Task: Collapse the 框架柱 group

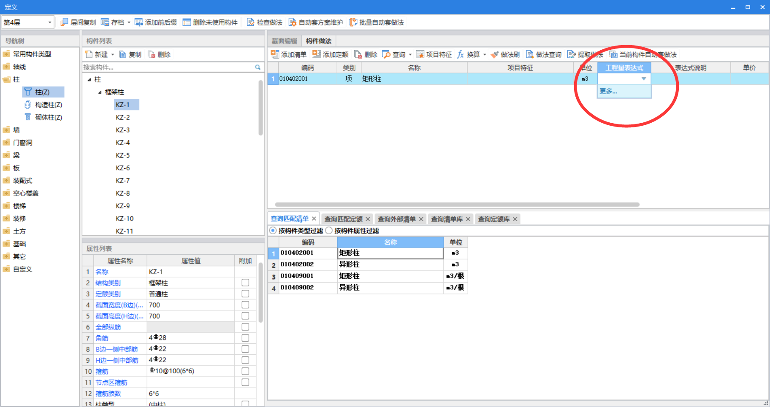Action: point(100,92)
